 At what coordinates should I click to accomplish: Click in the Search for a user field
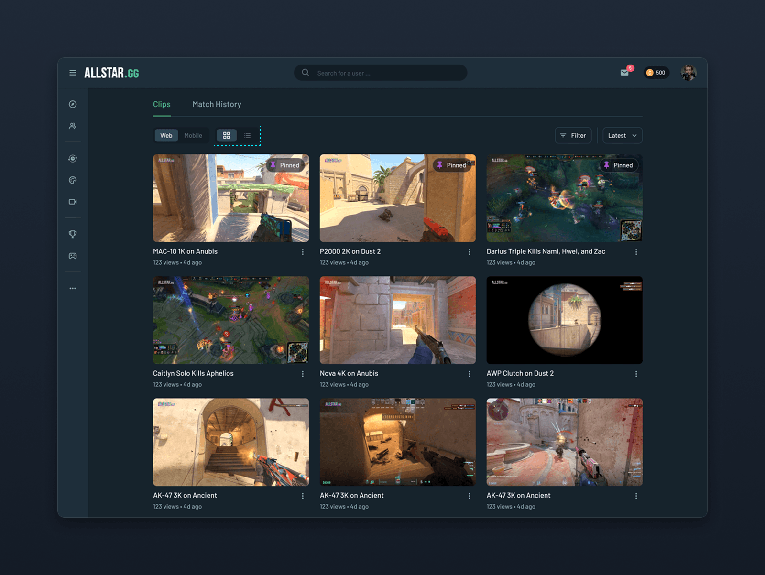click(381, 73)
